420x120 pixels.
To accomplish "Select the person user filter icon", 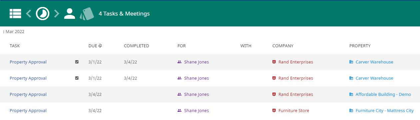I will click(x=69, y=14).
